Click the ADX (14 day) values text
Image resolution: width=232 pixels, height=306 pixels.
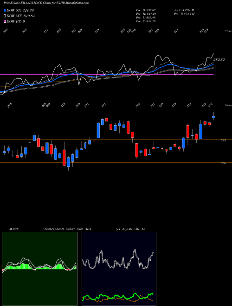point(130,229)
